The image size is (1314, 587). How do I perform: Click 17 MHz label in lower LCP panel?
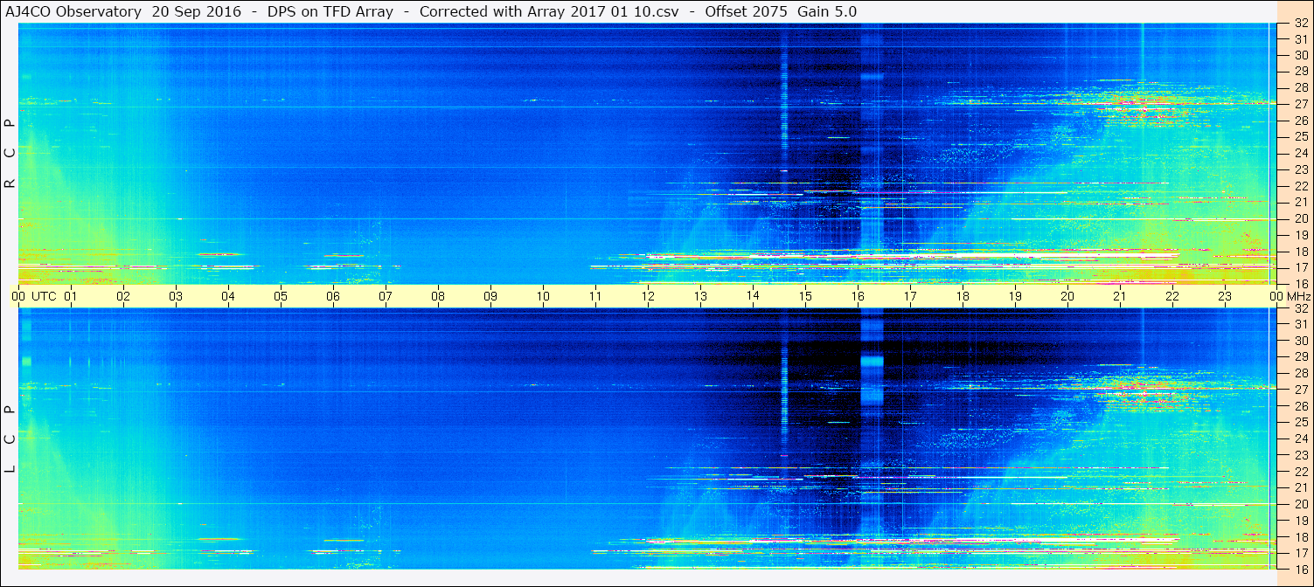pyautogui.click(x=1300, y=553)
